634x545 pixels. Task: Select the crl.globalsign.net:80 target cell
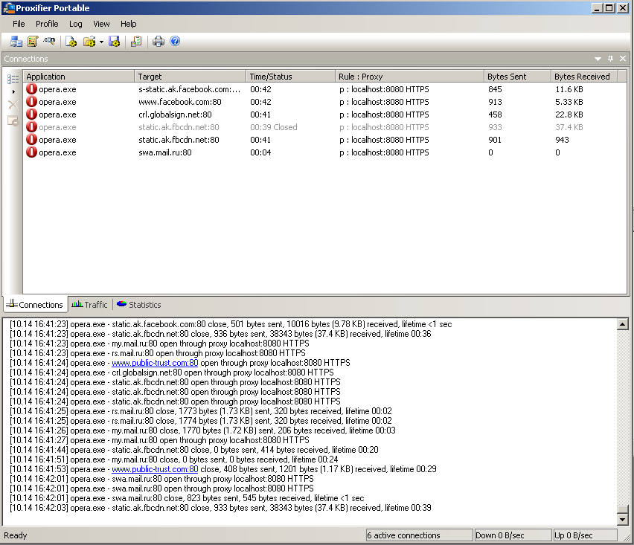click(175, 115)
